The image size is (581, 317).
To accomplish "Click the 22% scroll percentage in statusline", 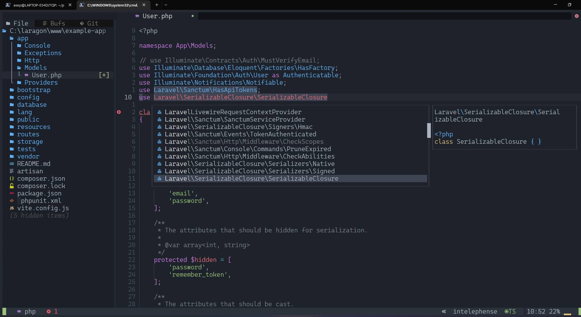I will click(x=555, y=311).
